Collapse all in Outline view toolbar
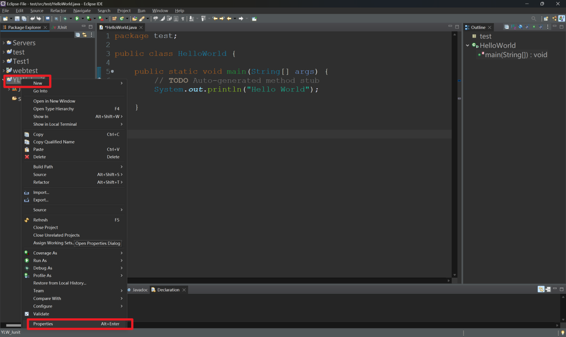 pyautogui.click(x=507, y=27)
